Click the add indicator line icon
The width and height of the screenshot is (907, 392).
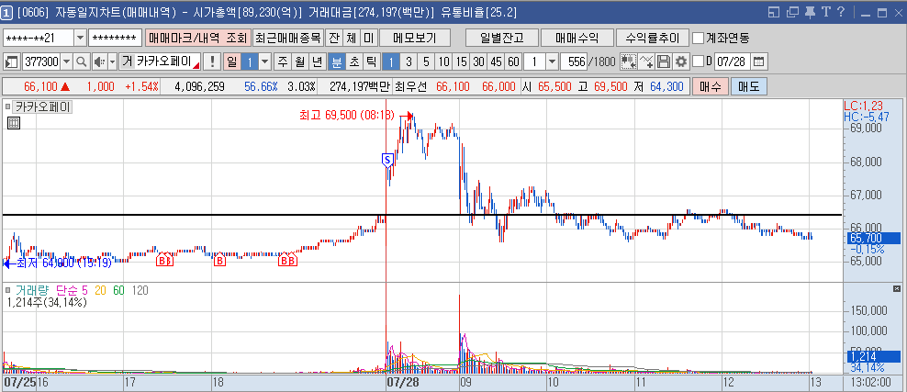point(646,62)
